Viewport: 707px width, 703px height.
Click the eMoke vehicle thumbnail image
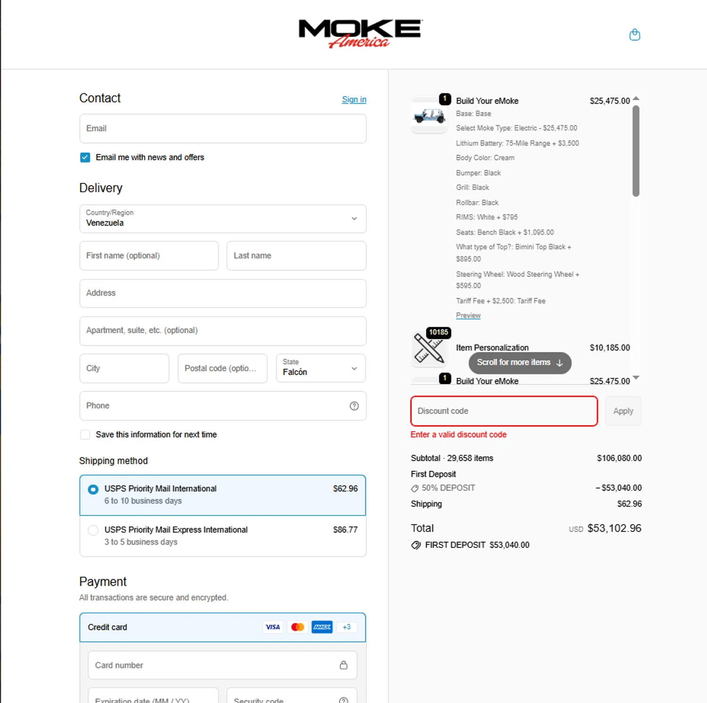(x=429, y=115)
